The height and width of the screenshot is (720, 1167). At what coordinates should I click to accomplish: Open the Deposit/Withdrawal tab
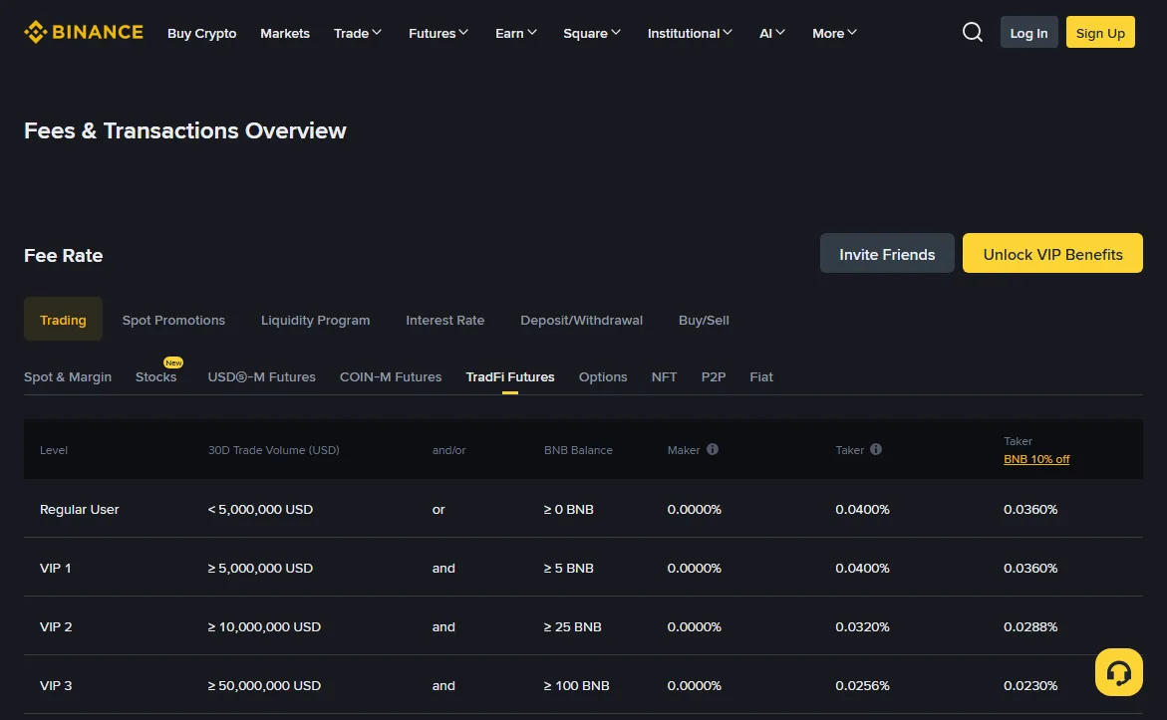click(581, 320)
